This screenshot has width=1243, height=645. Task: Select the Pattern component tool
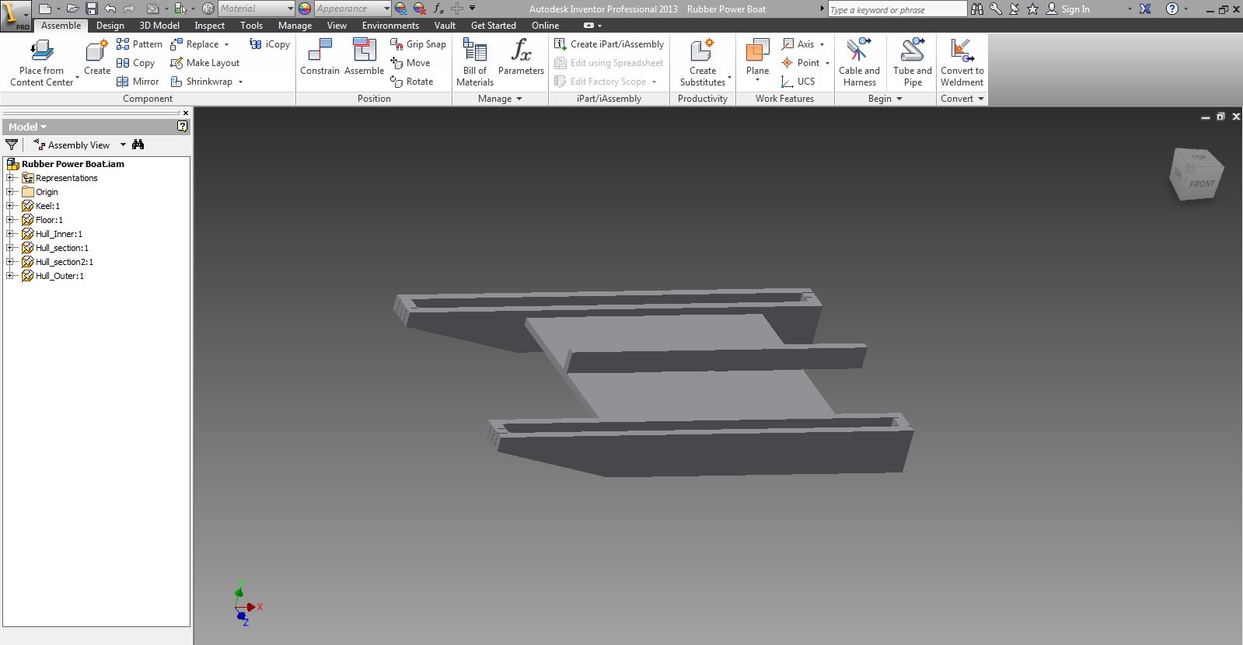click(x=139, y=44)
